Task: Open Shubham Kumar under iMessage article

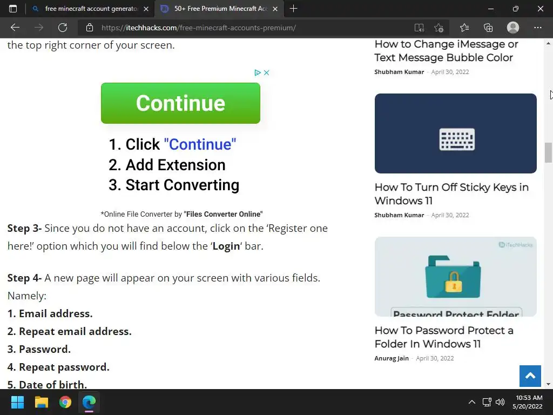Action: click(399, 72)
